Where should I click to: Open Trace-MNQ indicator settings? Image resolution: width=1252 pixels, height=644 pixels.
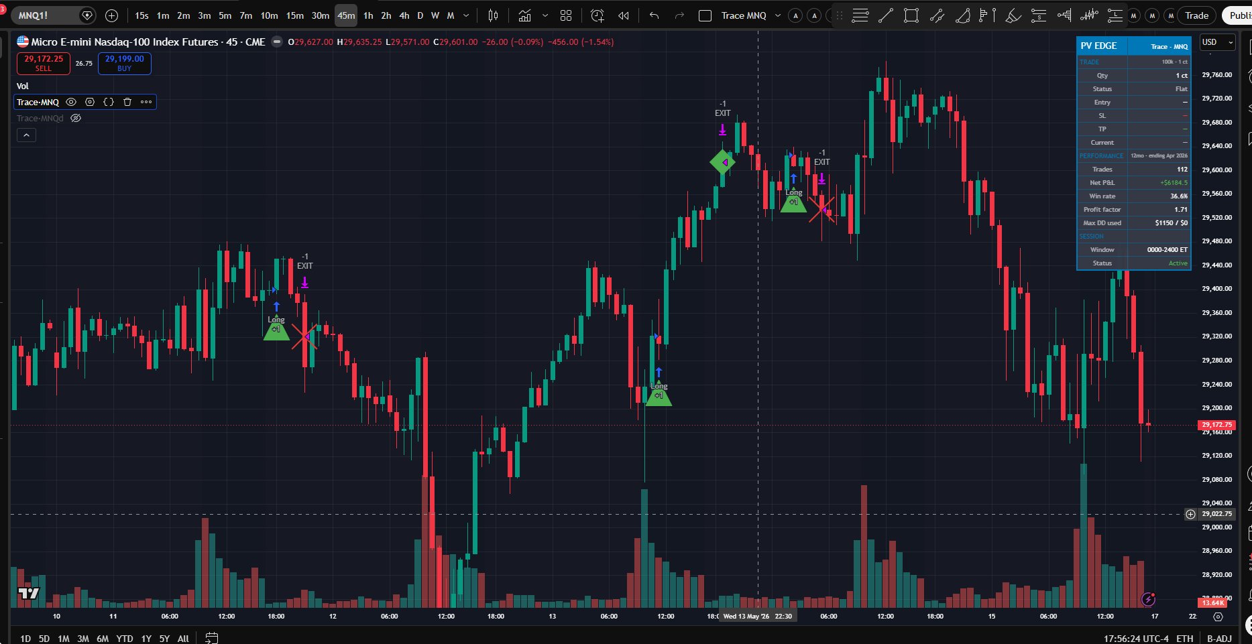coord(90,102)
